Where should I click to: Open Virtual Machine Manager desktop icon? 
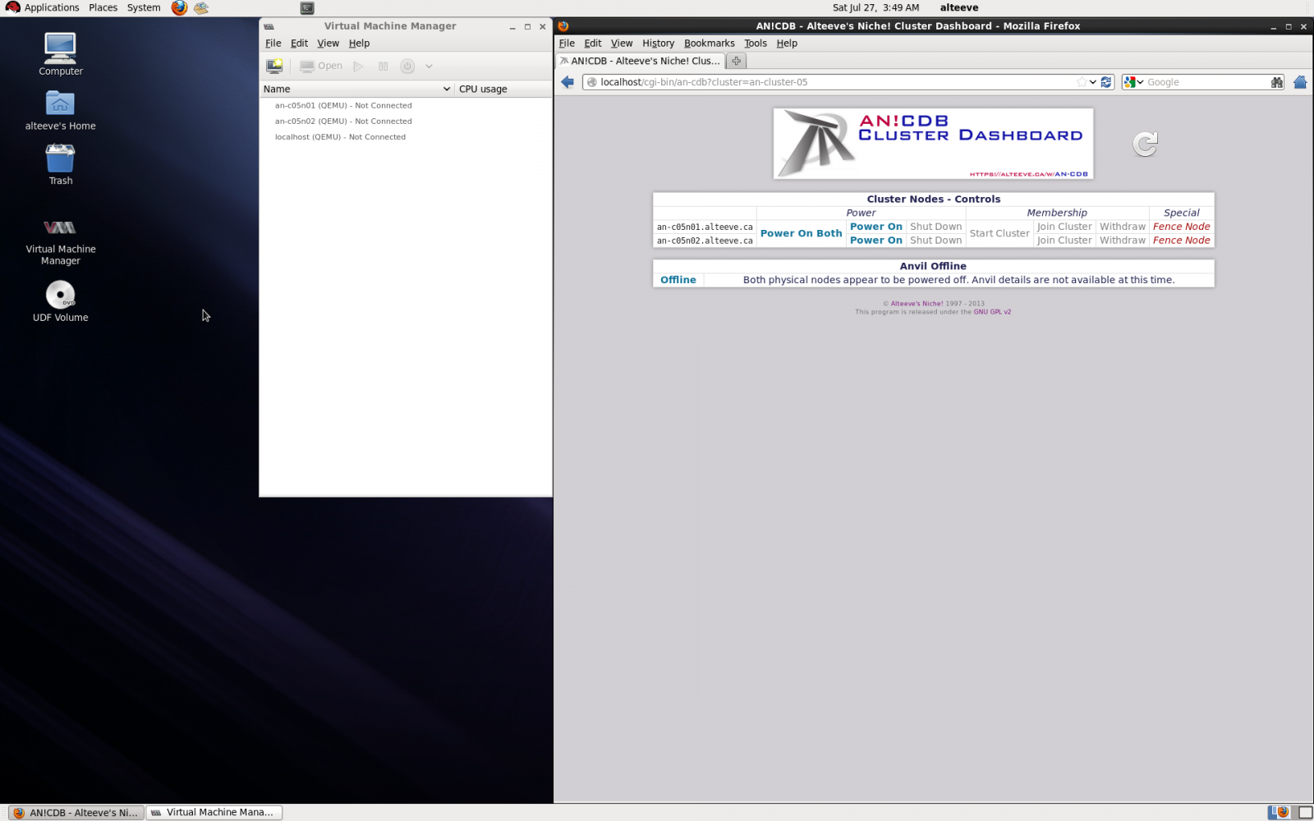tap(60, 239)
